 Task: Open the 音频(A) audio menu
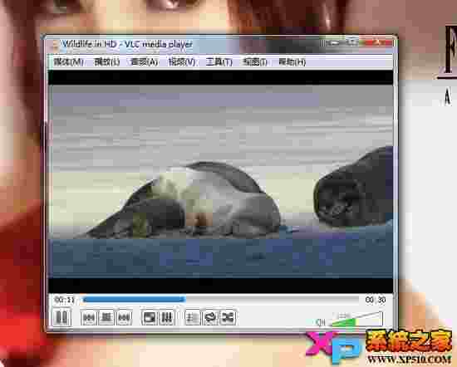tap(145, 61)
